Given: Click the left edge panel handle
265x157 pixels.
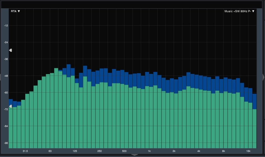Looking at the screenshot, I should [x=1, y=77].
